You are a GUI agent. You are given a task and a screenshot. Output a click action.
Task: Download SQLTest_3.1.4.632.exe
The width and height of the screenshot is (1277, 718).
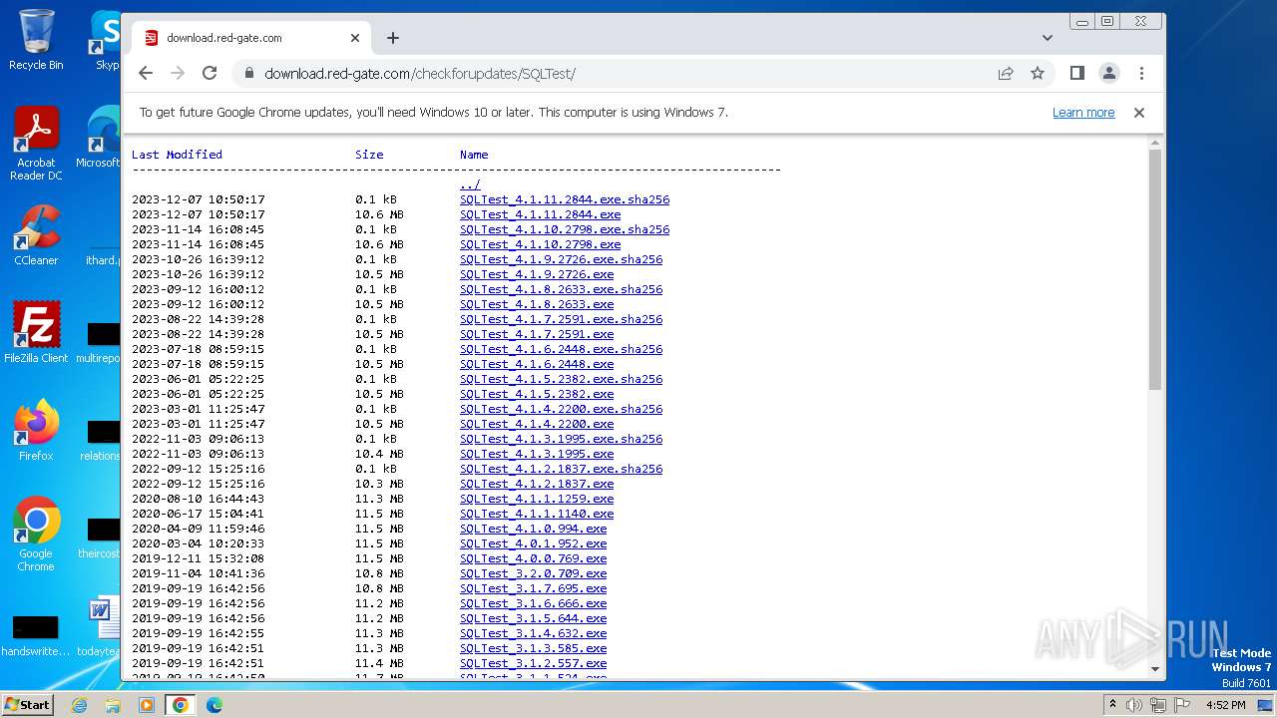tap(533, 633)
